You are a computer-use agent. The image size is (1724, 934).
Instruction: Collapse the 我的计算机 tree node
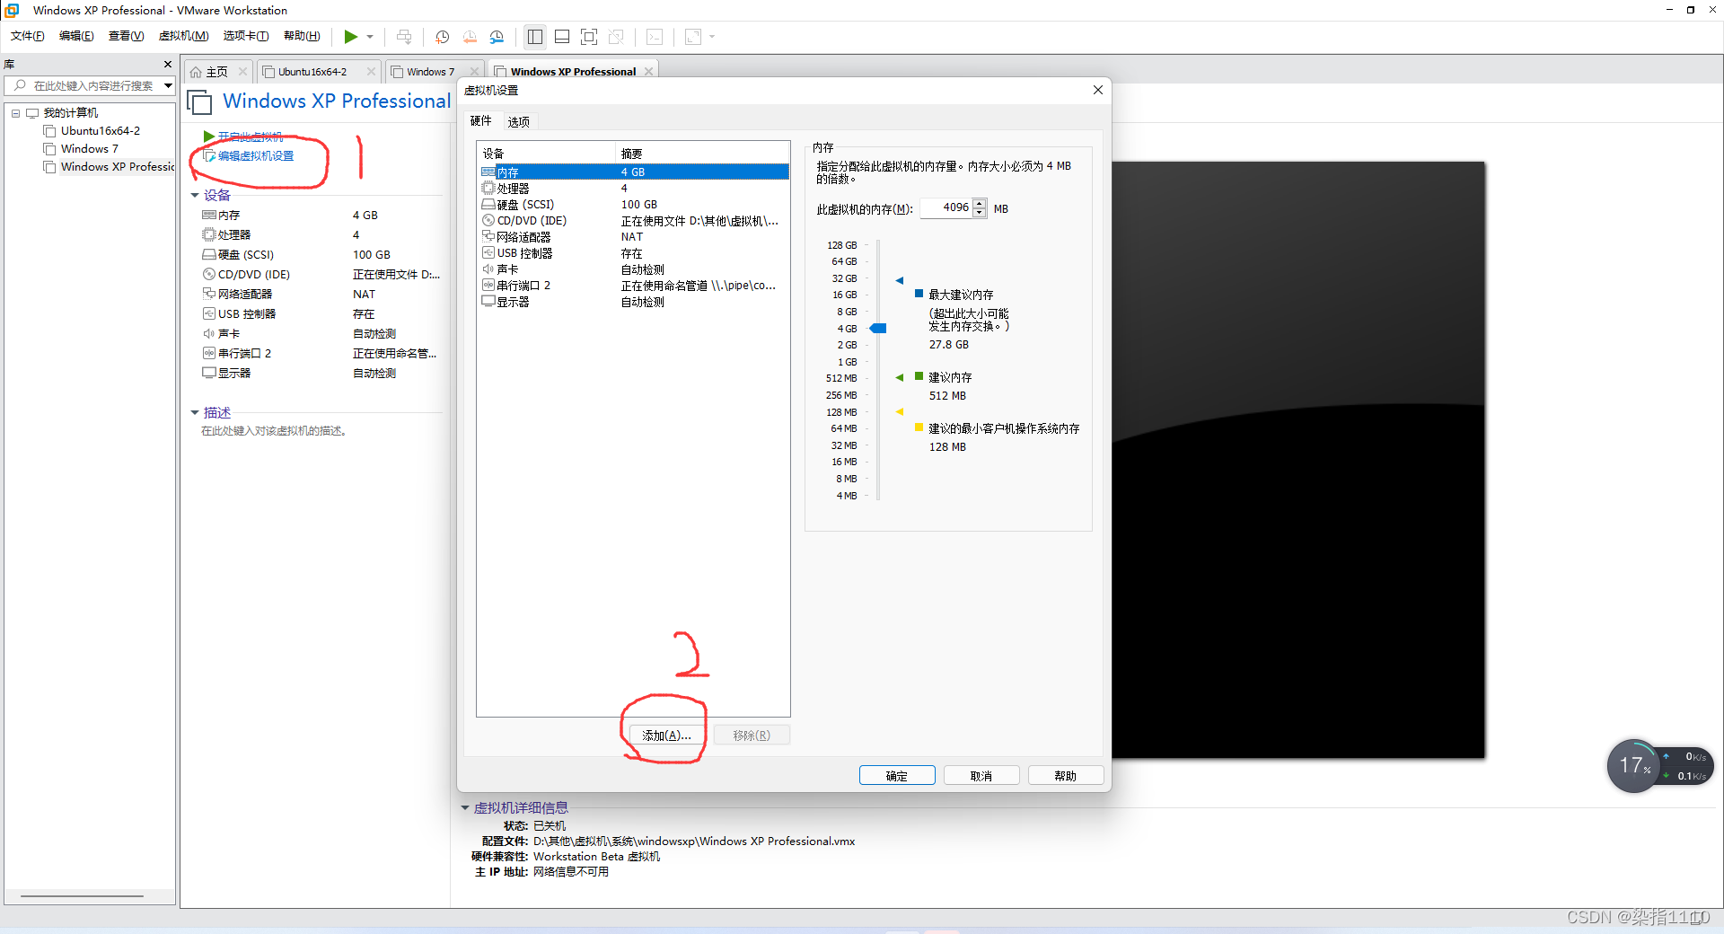(x=15, y=113)
